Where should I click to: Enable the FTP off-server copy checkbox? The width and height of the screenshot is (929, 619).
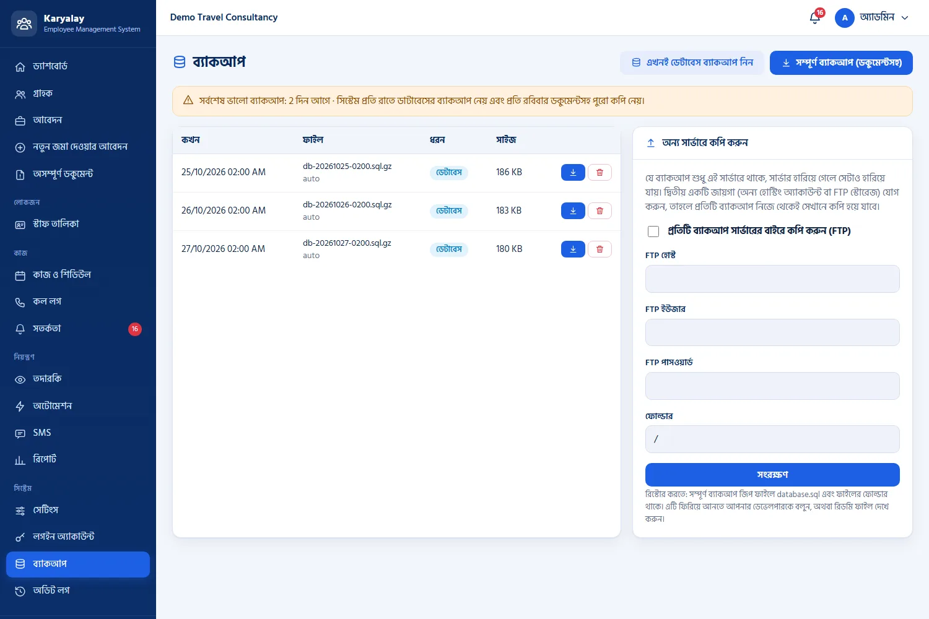(x=653, y=232)
